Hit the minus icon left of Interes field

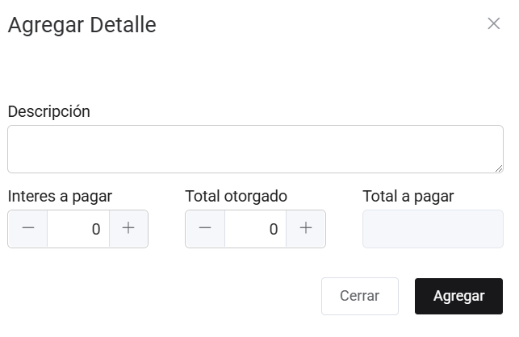tap(28, 229)
